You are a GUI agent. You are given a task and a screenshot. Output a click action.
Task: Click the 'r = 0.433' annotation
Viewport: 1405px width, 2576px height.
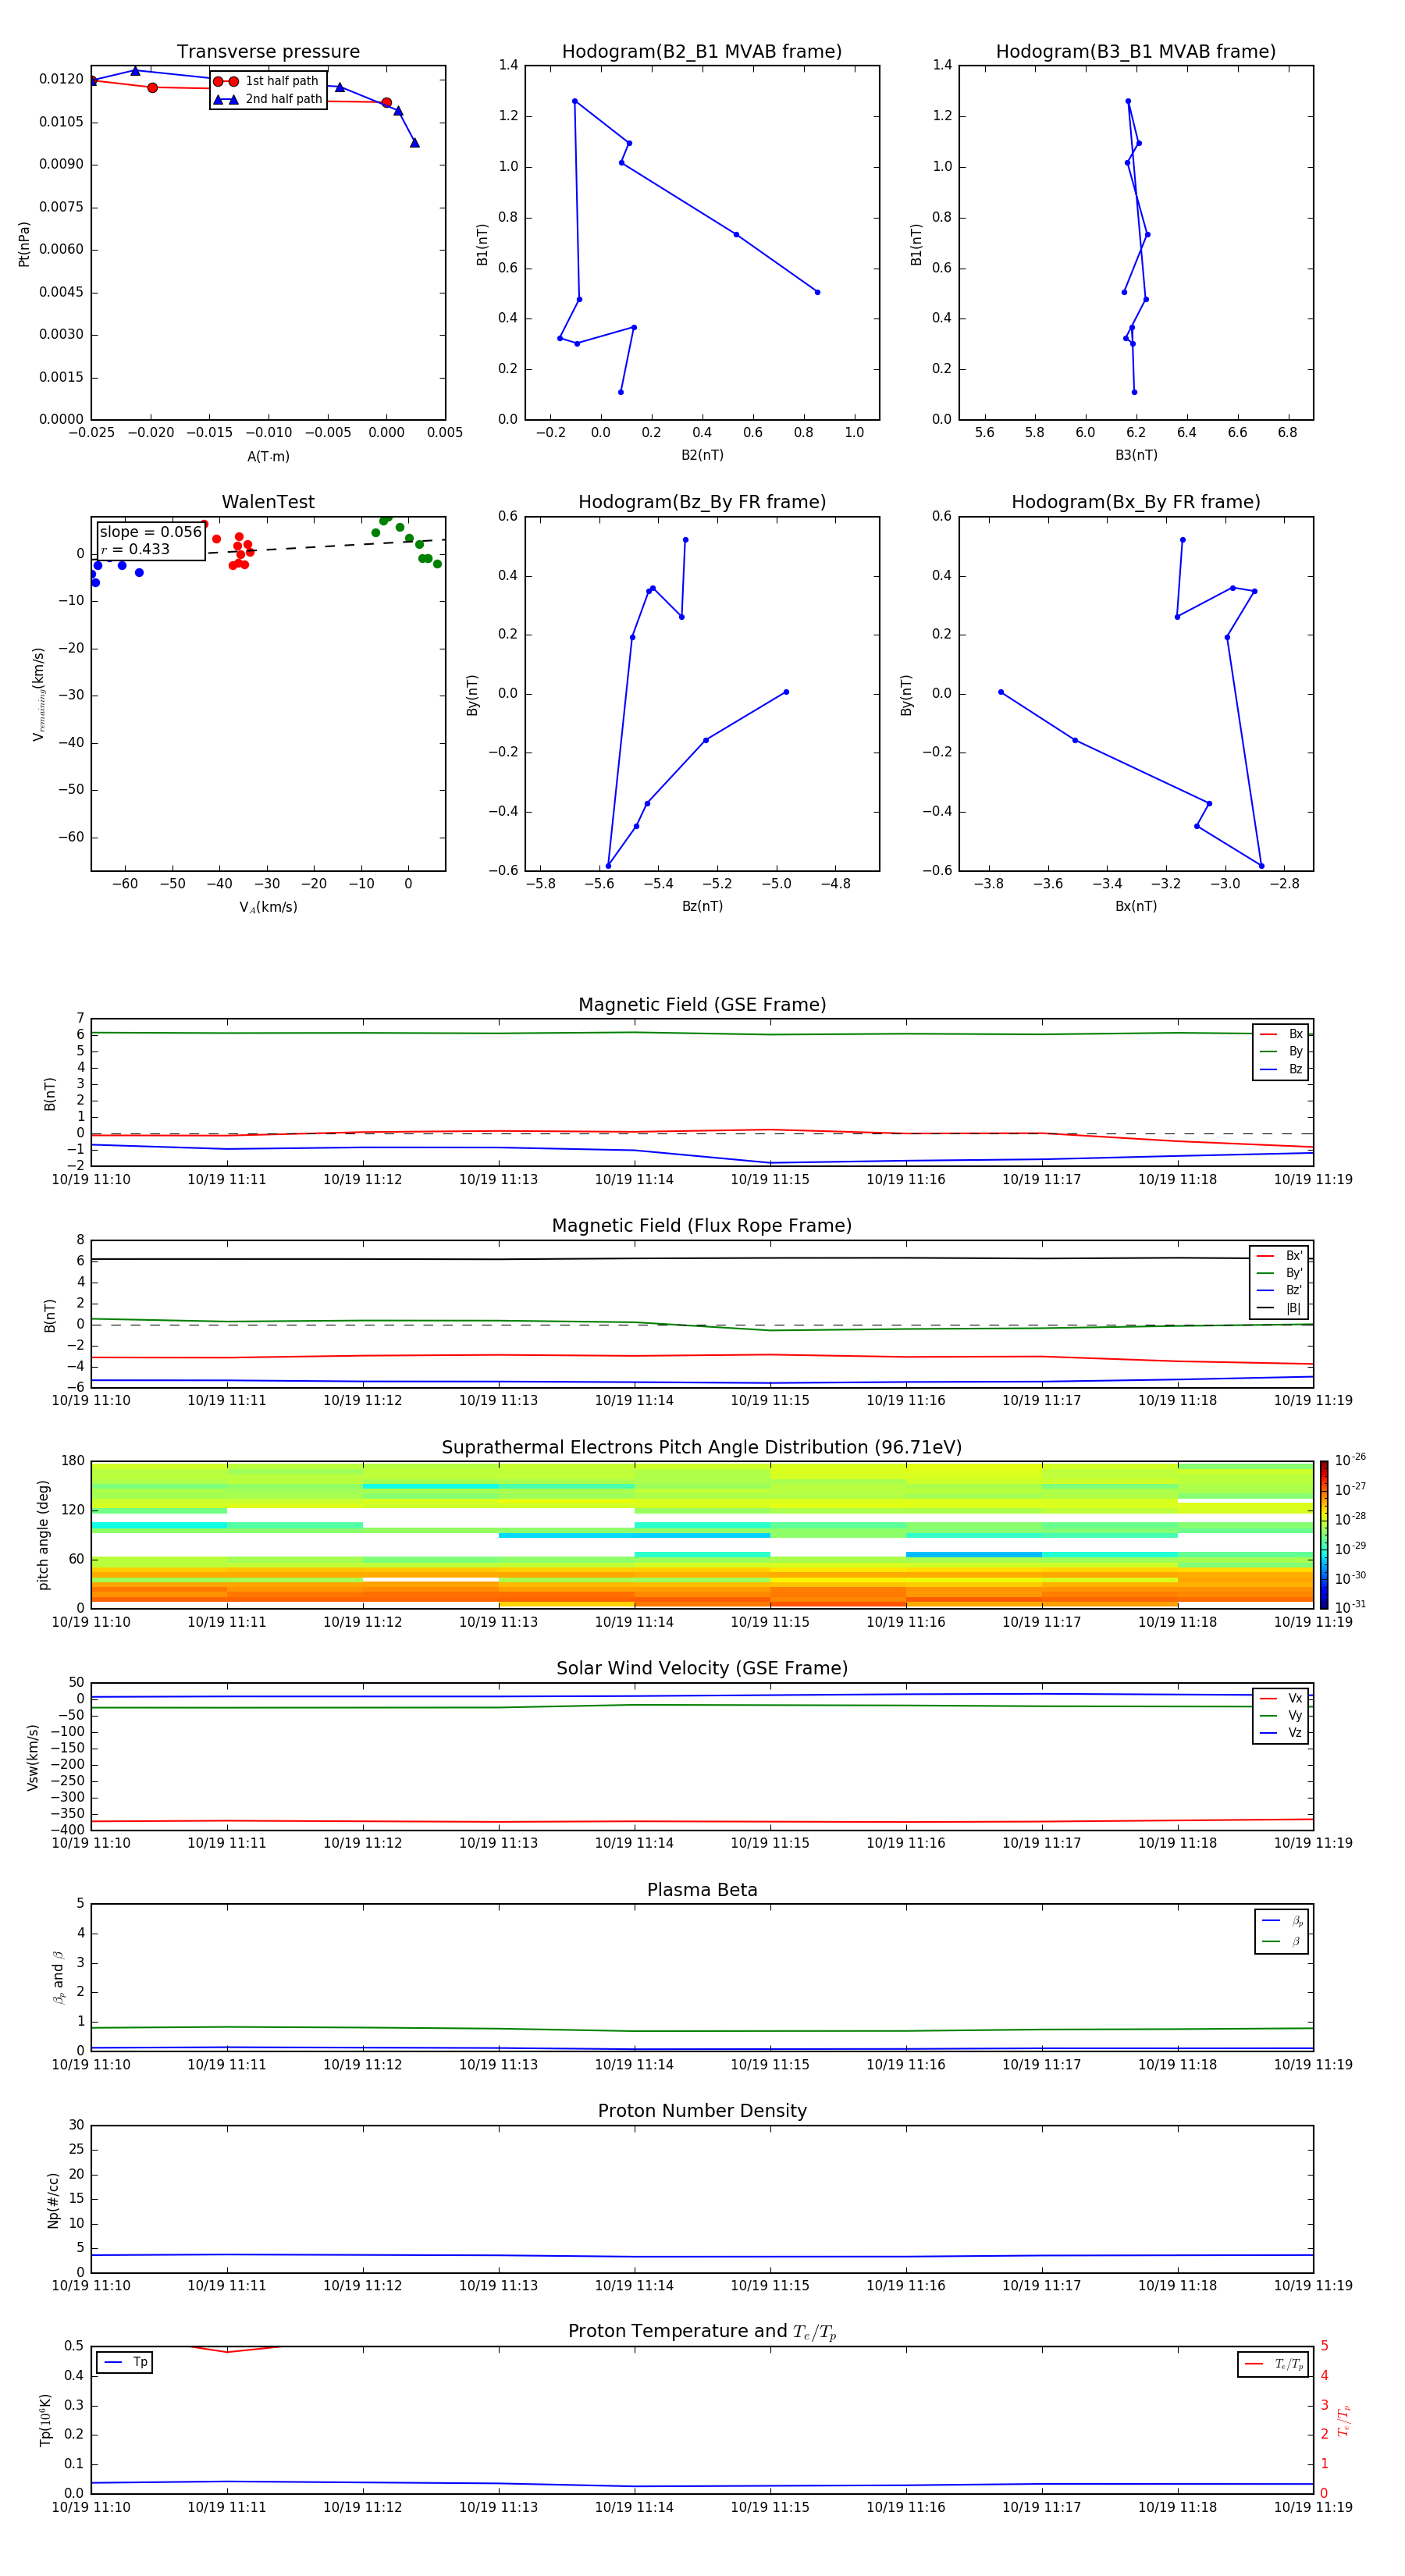point(135,549)
